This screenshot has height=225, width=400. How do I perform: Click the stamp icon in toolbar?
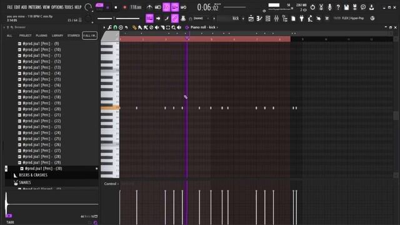coord(183,18)
